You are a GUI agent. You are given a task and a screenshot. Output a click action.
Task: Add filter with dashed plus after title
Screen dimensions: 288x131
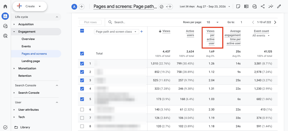point(170,7)
